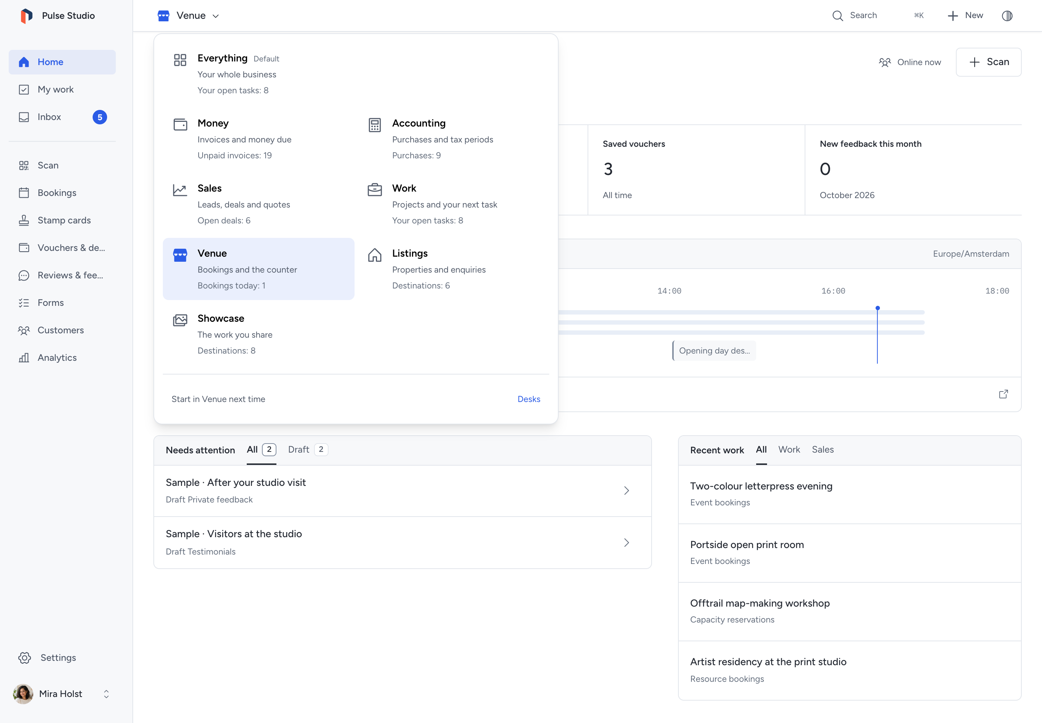Click current time marker on timeline
The width and height of the screenshot is (1042, 723).
(877, 335)
